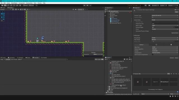The height and width of the screenshot is (100, 179).
Task: Click the Hierarchy add (+) button
Action: [x=106, y=9]
